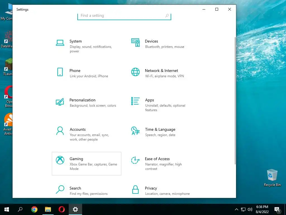Image resolution: width=286 pixels, height=215 pixels.
Task: Launch Google Chrome from the taskbar
Action: (34, 209)
